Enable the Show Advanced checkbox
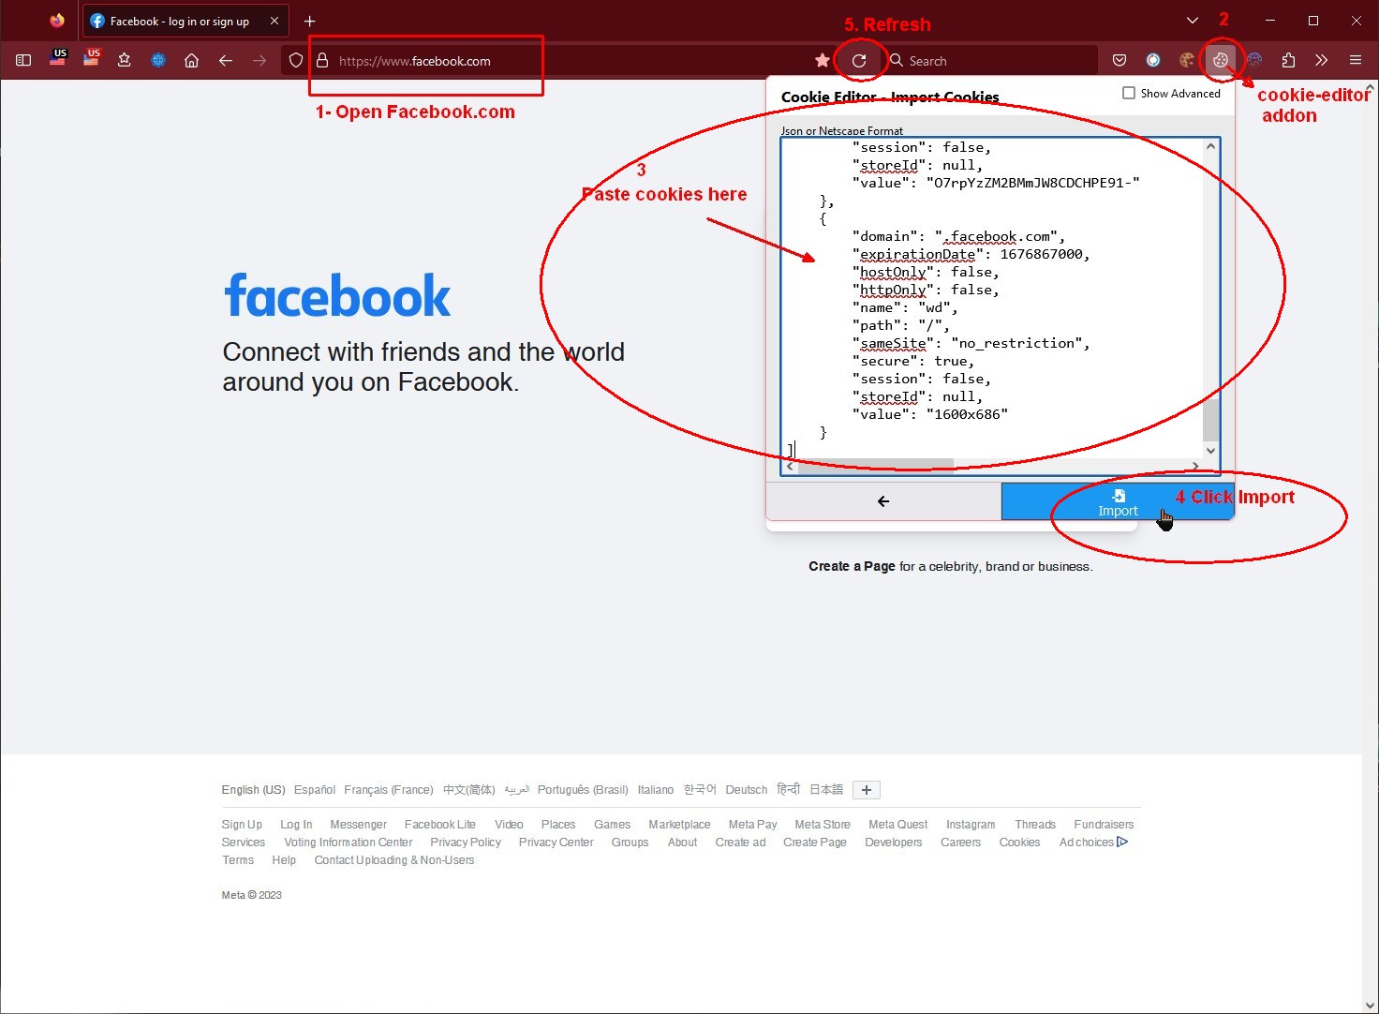The height and width of the screenshot is (1014, 1379). click(1129, 93)
